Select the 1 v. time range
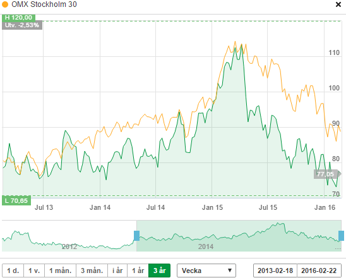Screen dimensions: 346x280 pos(34,271)
